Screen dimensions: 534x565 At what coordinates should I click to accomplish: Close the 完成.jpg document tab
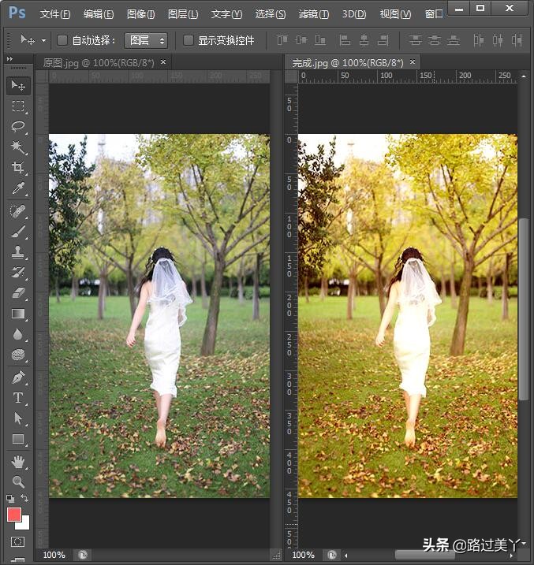(413, 62)
